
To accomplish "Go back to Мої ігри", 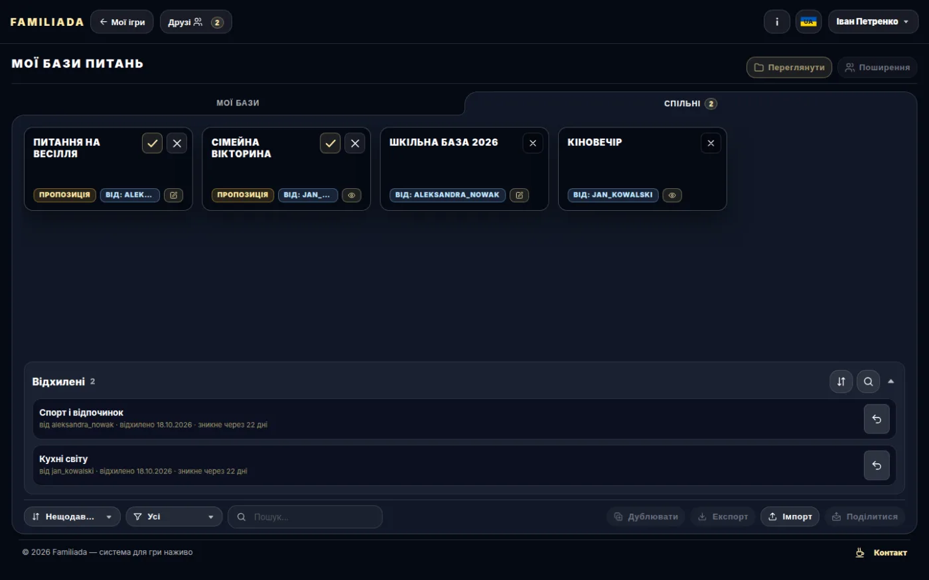I will coord(122,22).
